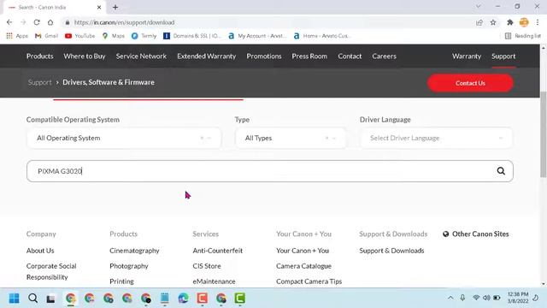Open Gmail bookmark

point(46,36)
